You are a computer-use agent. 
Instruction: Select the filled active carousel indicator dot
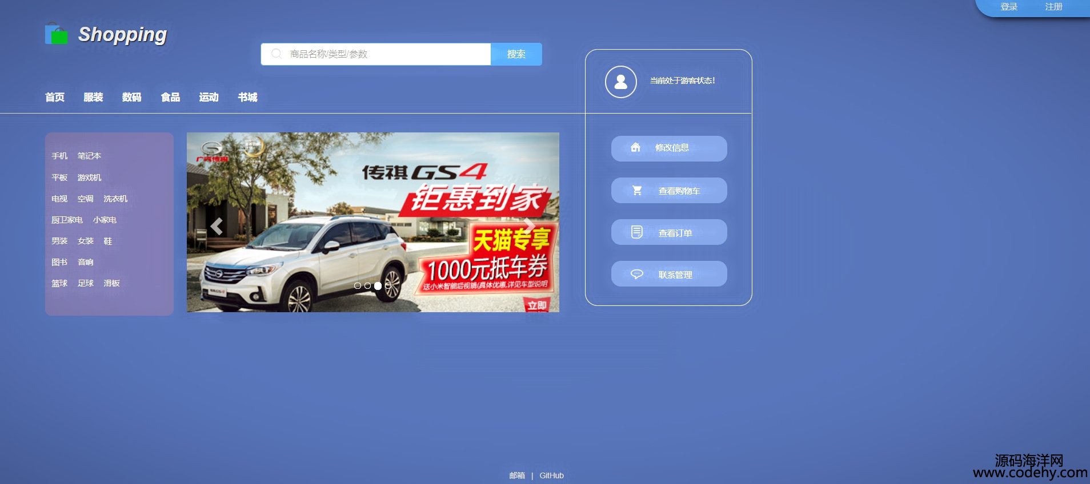point(378,285)
